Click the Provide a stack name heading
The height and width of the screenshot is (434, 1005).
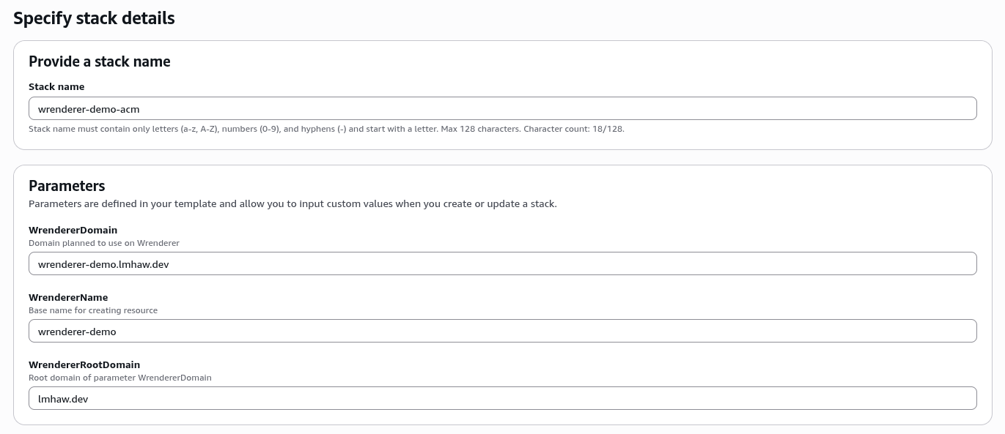click(x=99, y=61)
